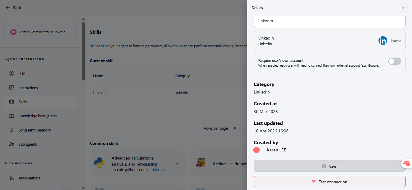Open the Rows per page dropdown
Image resolution: width=412 pixels, height=190 pixels.
coord(235,128)
